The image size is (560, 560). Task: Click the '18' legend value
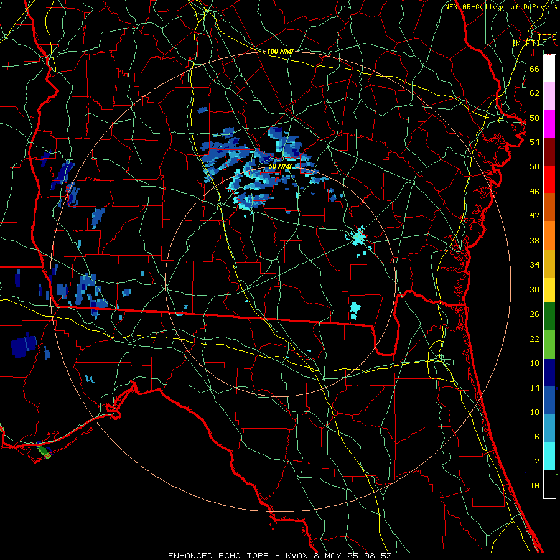point(534,363)
